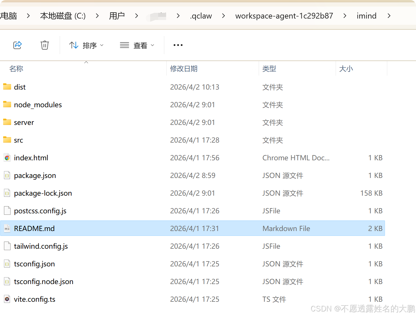Viewport: 416px width, 316px height.
Task: Select the src folder name
Action: [x=19, y=140]
